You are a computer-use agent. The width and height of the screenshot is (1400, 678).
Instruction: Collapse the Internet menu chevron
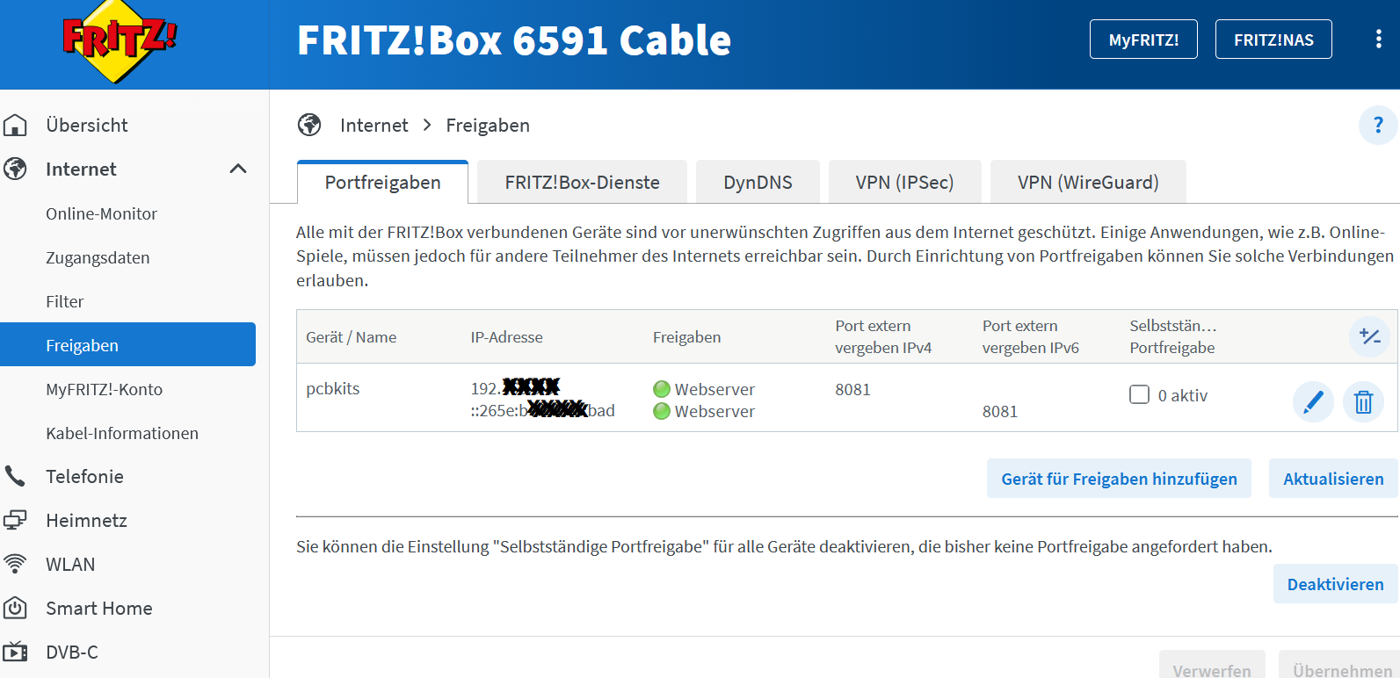237,169
